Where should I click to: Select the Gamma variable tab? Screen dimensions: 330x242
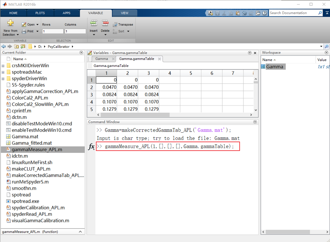coord(102,59)
